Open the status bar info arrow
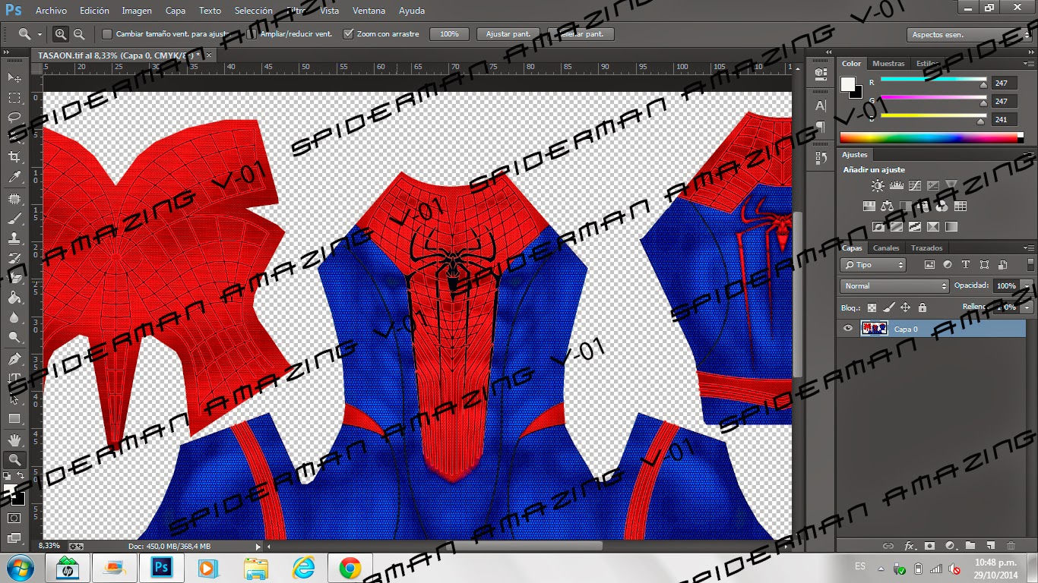 (x=258, y=547)
